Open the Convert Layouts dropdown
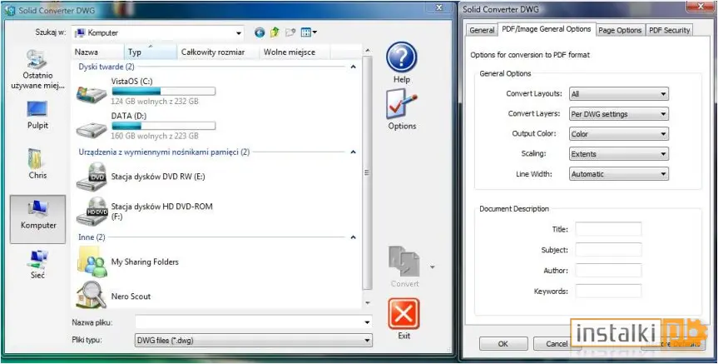Image resolution: width=718 pixels, height=364 pixels. (x=619, y=94)
